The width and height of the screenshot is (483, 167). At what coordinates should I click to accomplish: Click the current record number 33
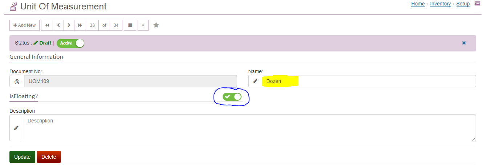92,25
